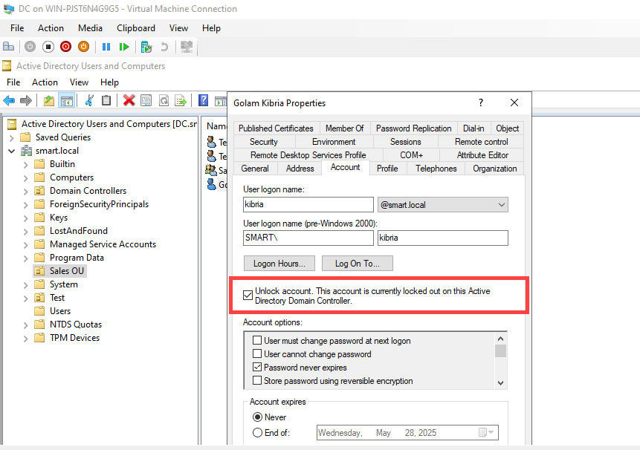
Task: Uncheck the Unlock account checkbox
Action: [248, 295]
